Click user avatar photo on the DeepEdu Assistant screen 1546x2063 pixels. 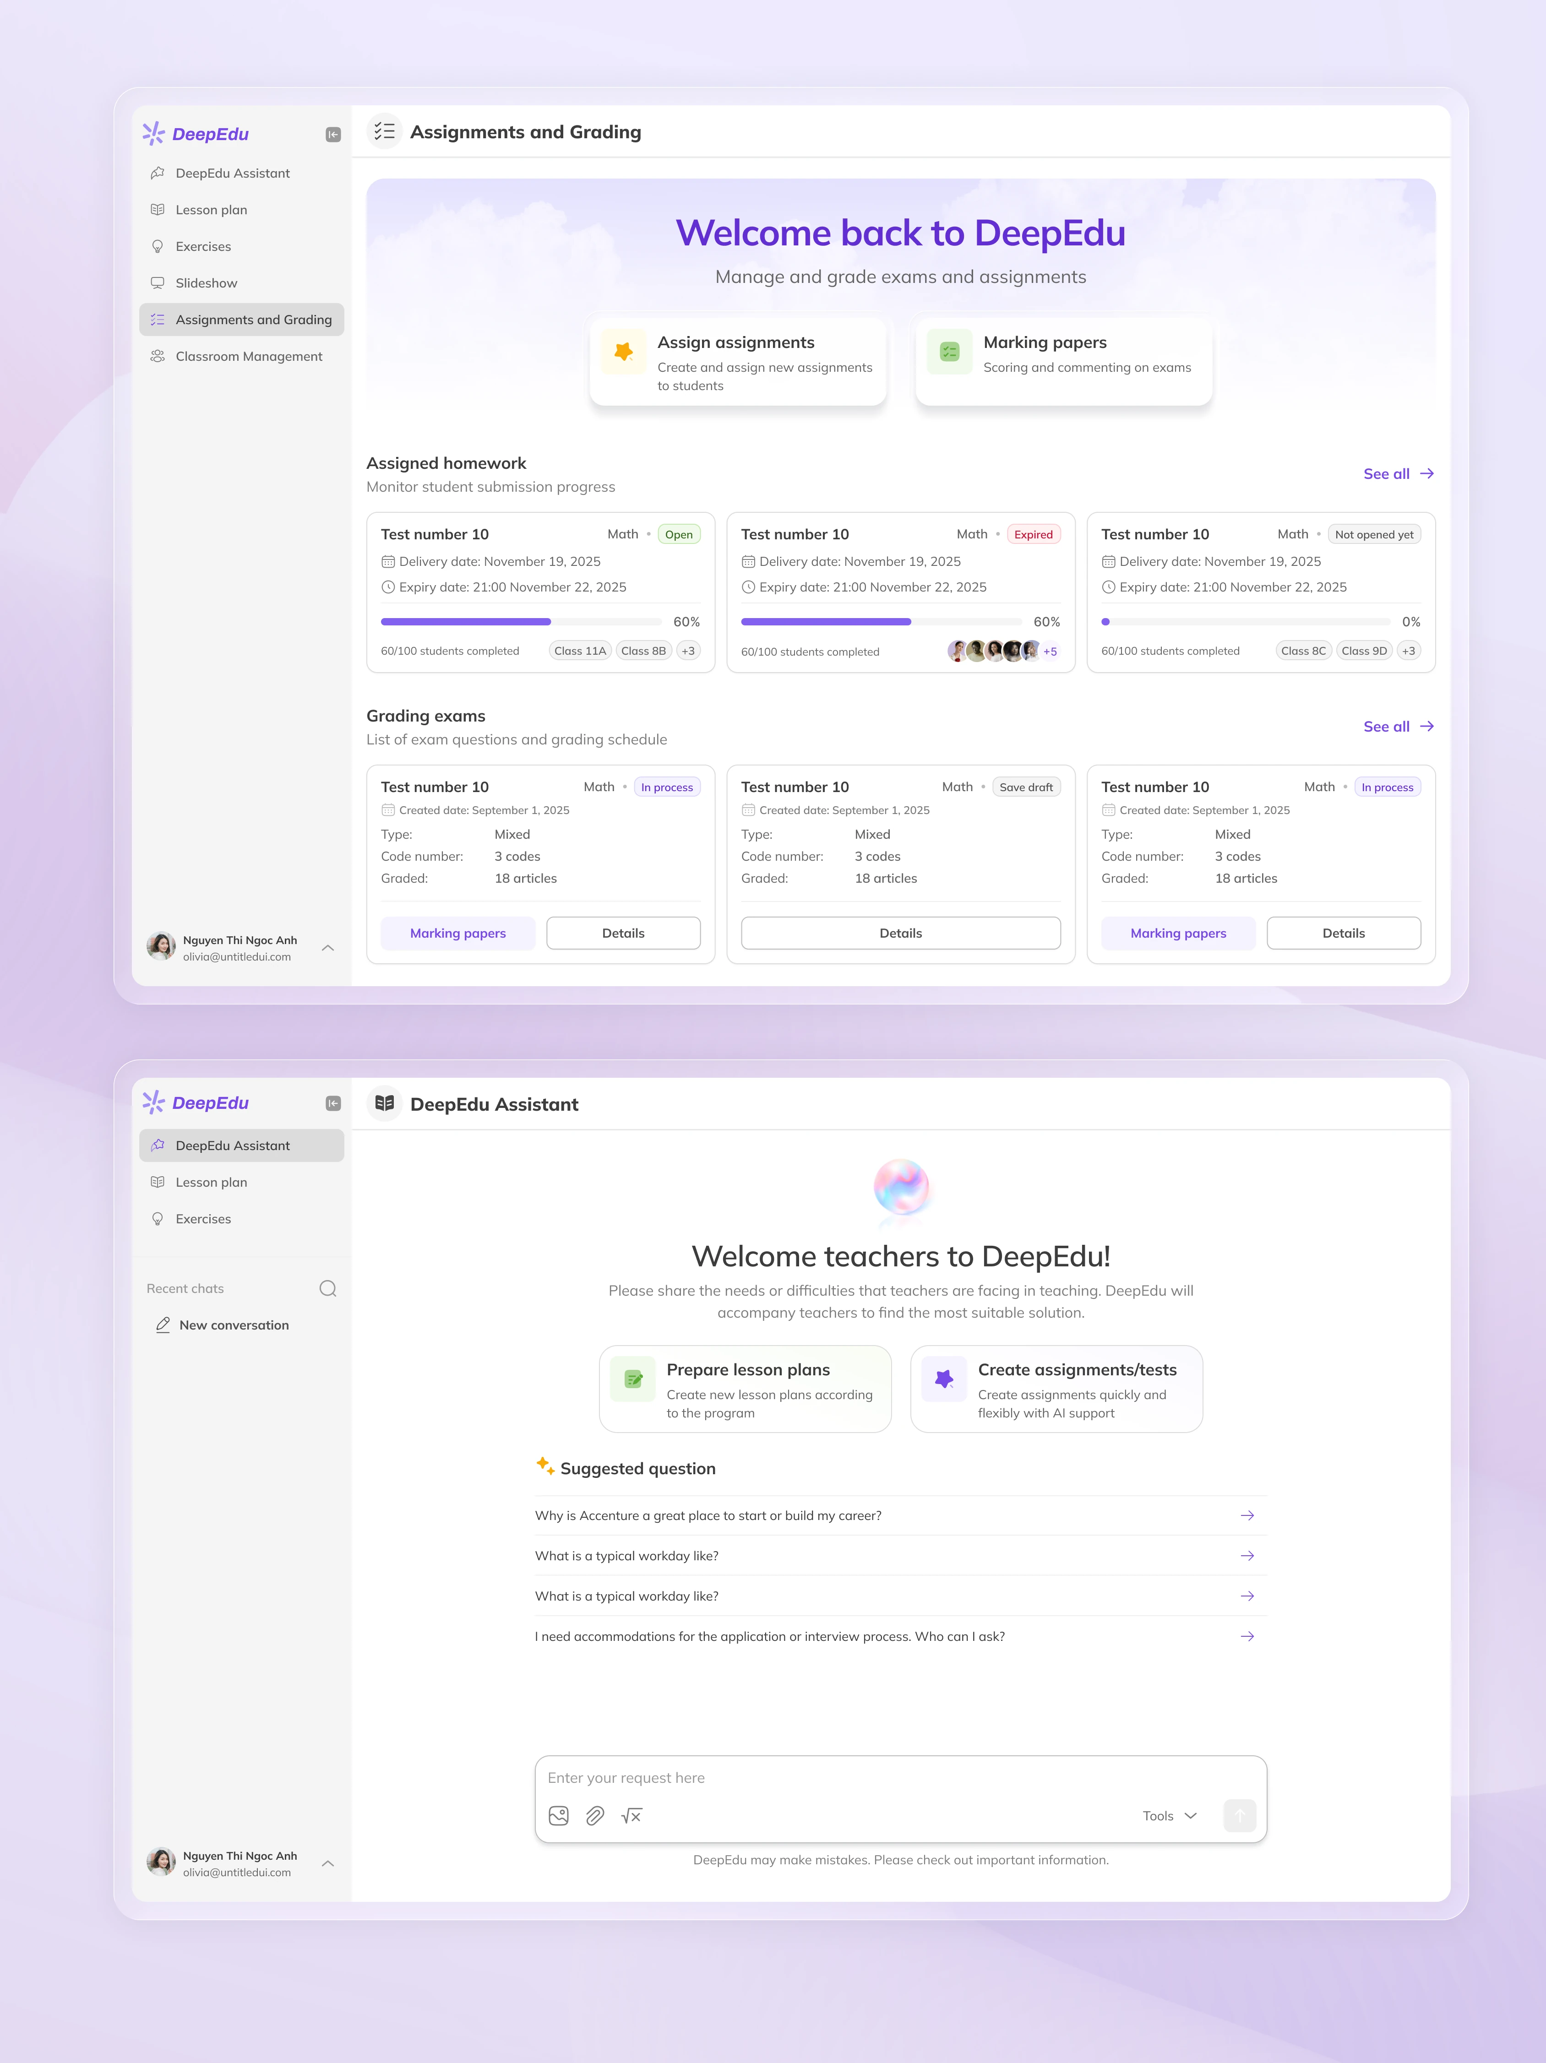161,1862
